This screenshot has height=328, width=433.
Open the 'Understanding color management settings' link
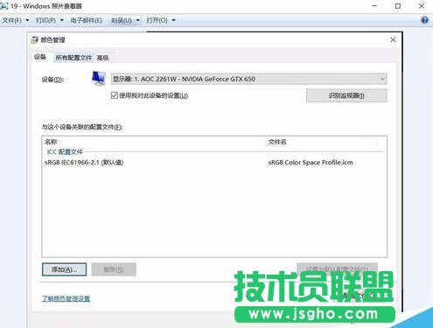[x=66, y=298]
